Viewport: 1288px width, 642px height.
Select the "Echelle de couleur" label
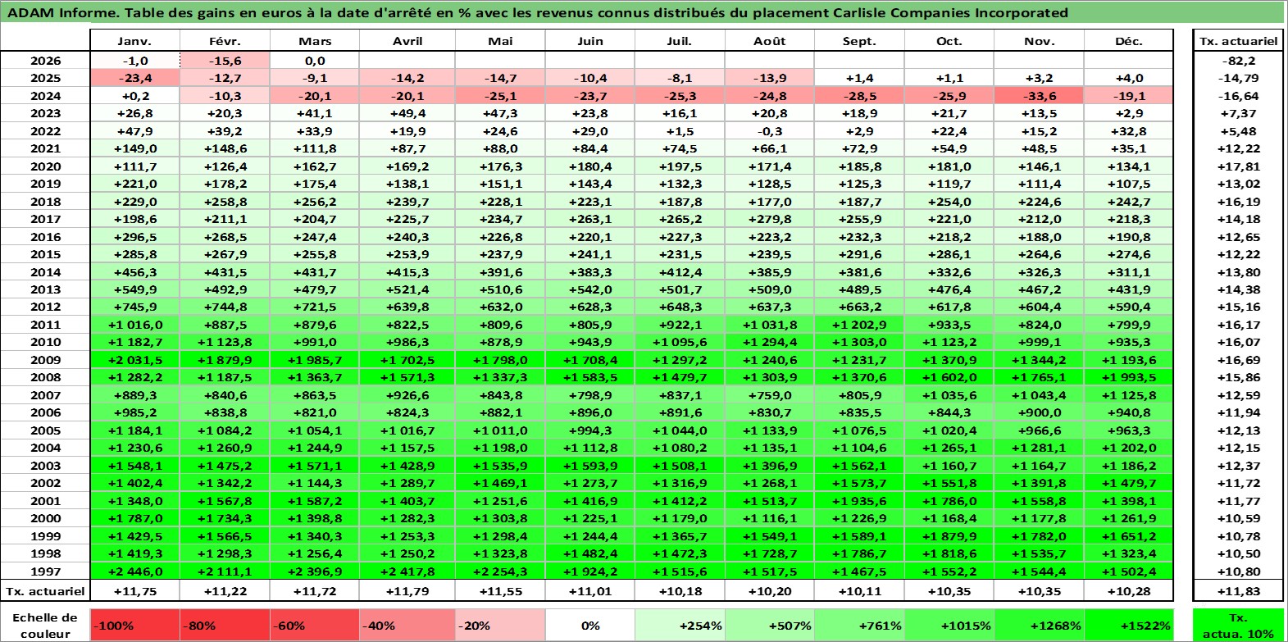[45, 625]
